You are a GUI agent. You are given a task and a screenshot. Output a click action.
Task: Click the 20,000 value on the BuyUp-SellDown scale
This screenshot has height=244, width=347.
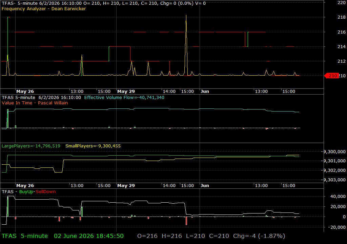pos(338,207)
